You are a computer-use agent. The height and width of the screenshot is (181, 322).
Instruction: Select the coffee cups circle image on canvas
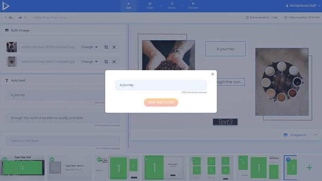[282, 82]
